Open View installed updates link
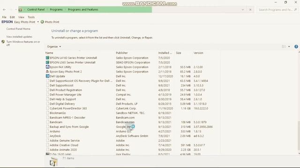Viewport: 300px width, 168px height. pyautogui.click(x=19, y=36)
